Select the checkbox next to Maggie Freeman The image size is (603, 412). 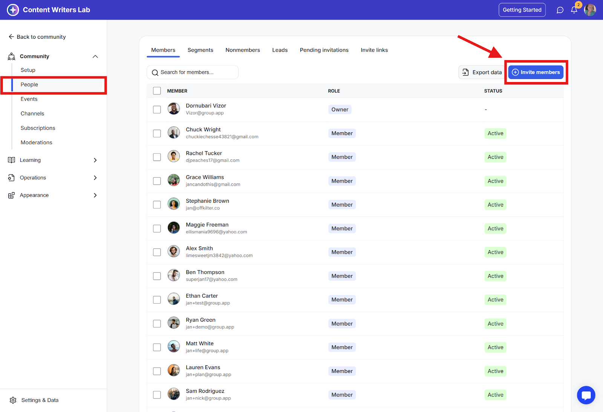(157, 229)
